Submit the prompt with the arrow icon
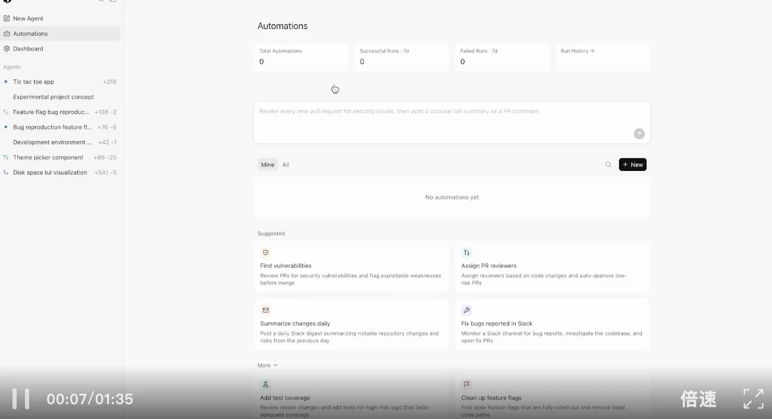The image size is (772, 419). pos(639,134)
